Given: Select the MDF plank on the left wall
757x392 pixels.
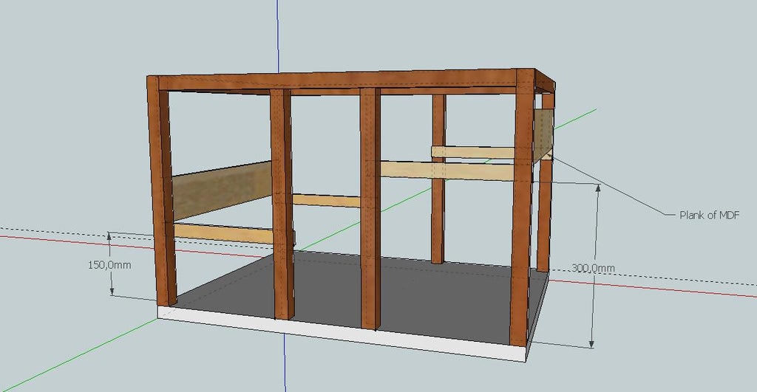Looking at the screenshot, I should pyautogui.click(x=222, y=190).
